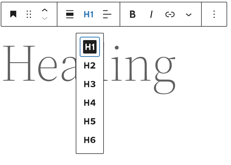Select H2 heading level
The width and height of the screenshot is (231, 165).
click(x=90, y=65)
